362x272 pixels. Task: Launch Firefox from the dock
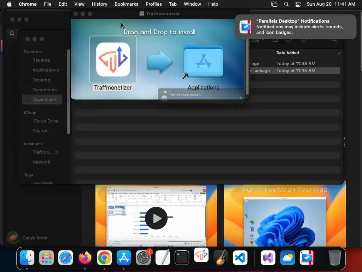click(85, 257)
